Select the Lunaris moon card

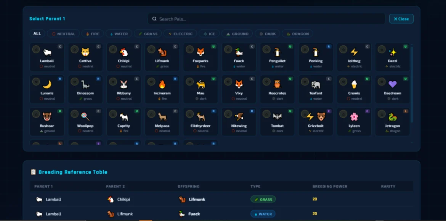47,89
